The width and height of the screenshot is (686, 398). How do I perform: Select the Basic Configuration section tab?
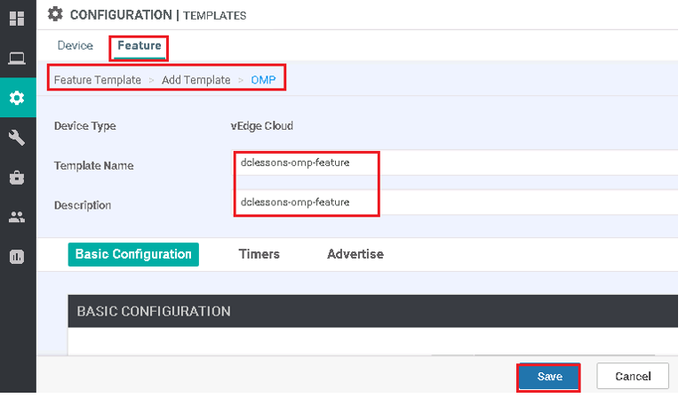133,255
